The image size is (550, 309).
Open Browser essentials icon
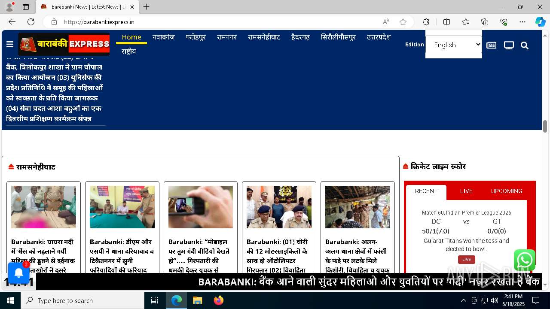(504, 22)
